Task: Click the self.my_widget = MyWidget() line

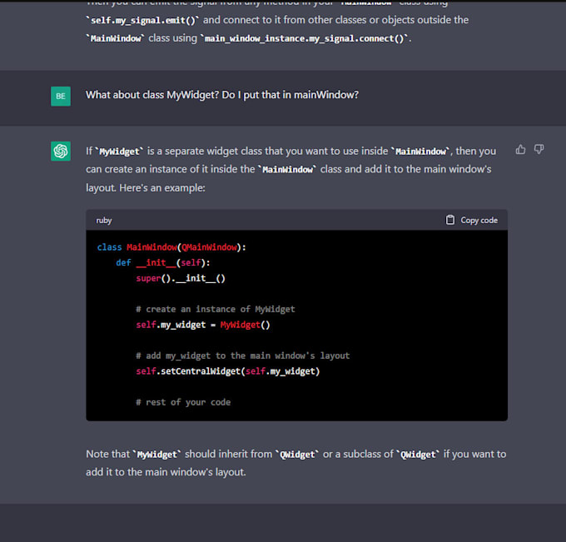Action: [202, 325]
